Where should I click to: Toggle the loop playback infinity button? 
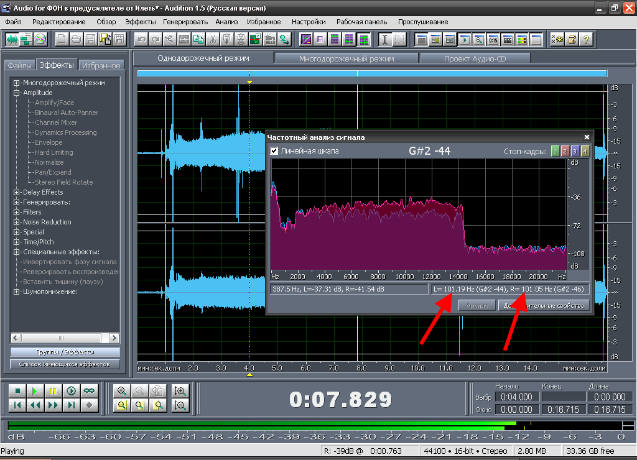point(90,391)
